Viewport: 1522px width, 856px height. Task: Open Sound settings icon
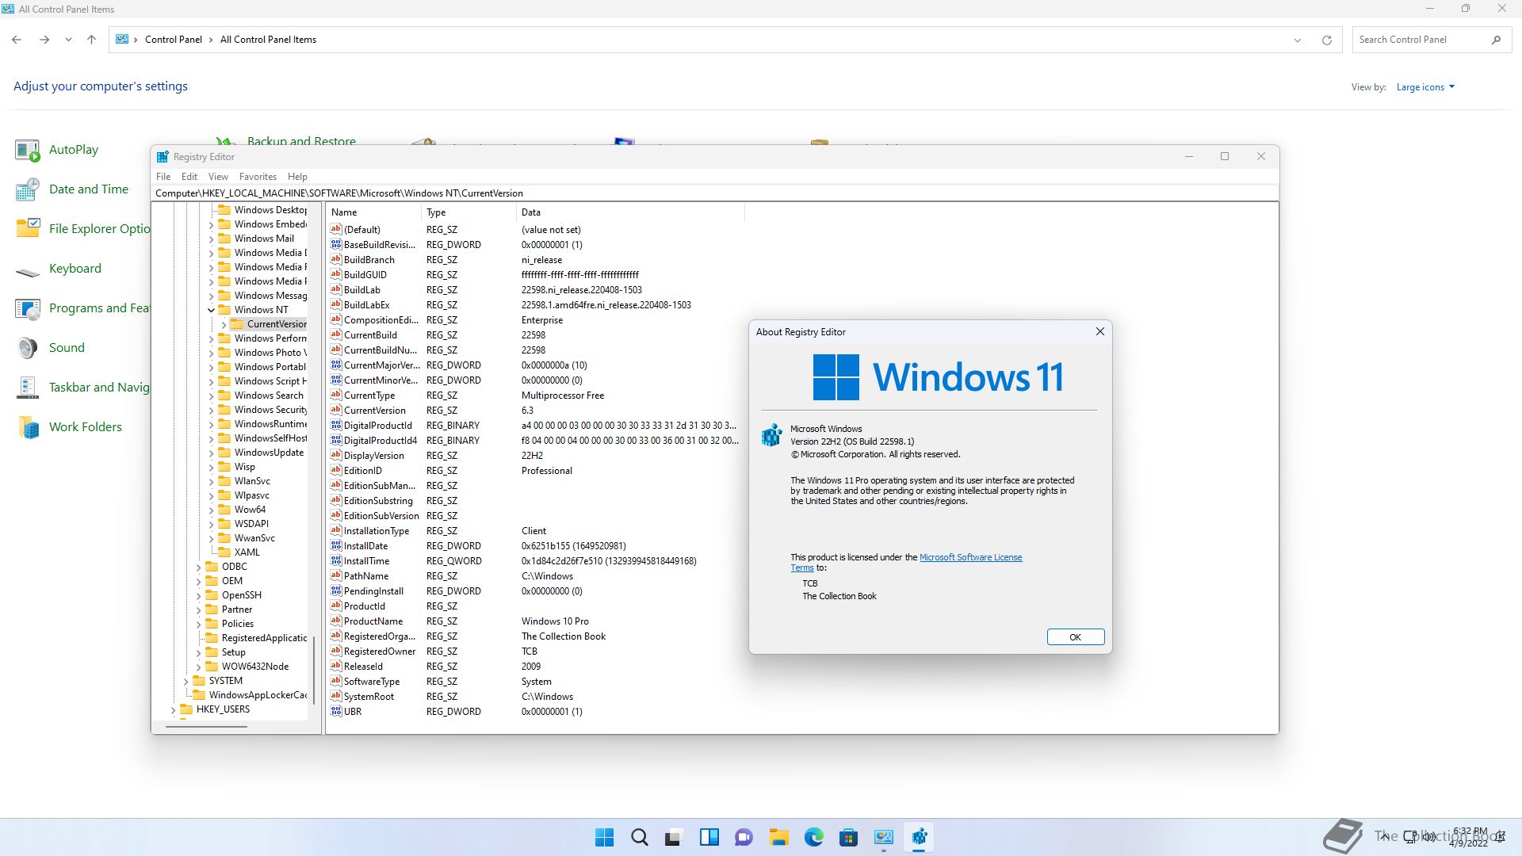pos(28,348)
